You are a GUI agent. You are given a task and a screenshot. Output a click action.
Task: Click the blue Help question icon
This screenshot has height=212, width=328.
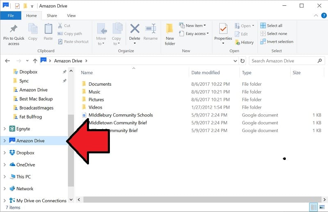coord(324,16)
